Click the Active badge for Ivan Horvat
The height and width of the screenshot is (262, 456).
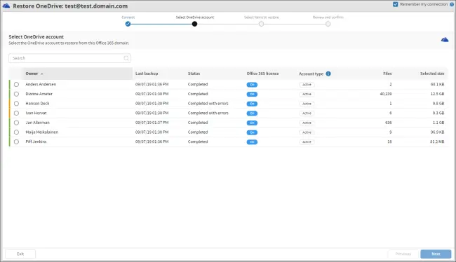(307, 113)
